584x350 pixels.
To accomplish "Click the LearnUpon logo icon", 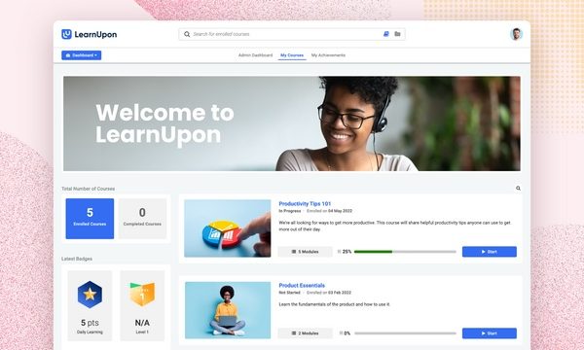I will tap(66, 34).
